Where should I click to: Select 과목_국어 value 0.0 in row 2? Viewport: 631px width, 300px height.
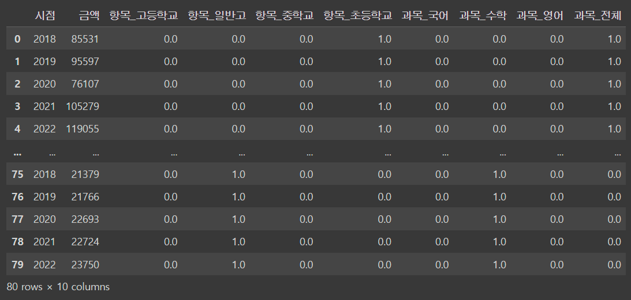tap(442, 84)
